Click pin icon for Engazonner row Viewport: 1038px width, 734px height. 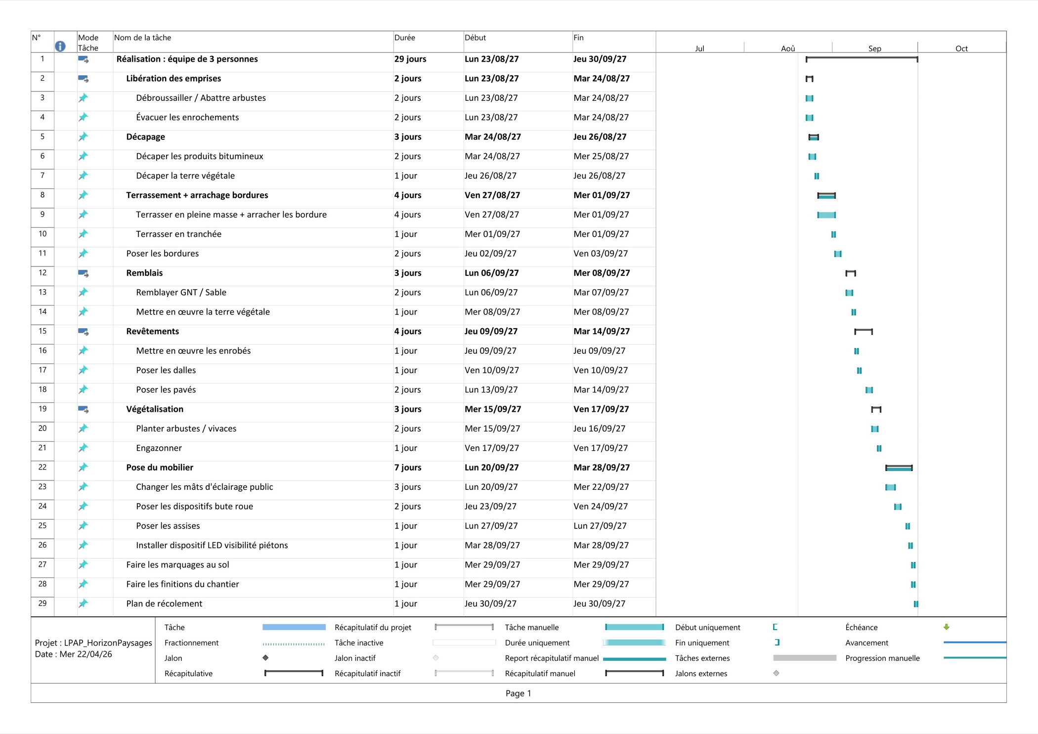coord(83,448)
